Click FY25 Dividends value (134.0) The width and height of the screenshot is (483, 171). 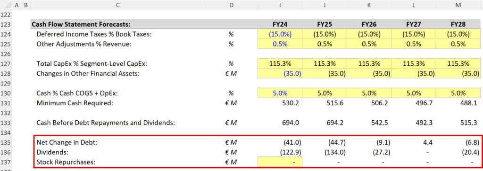pyautogui.click(x=335, y=152)
